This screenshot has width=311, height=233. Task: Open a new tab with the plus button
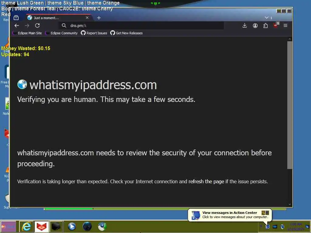tap(99, 18)
